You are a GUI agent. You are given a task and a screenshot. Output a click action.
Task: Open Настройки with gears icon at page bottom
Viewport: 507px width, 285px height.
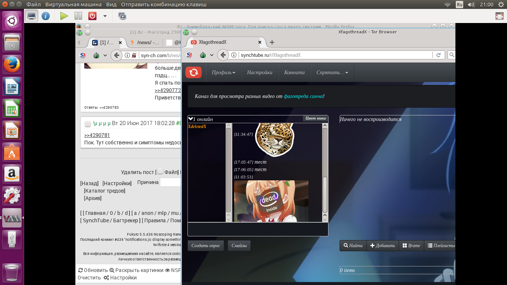pyautogui.click(x=120, y=278)
